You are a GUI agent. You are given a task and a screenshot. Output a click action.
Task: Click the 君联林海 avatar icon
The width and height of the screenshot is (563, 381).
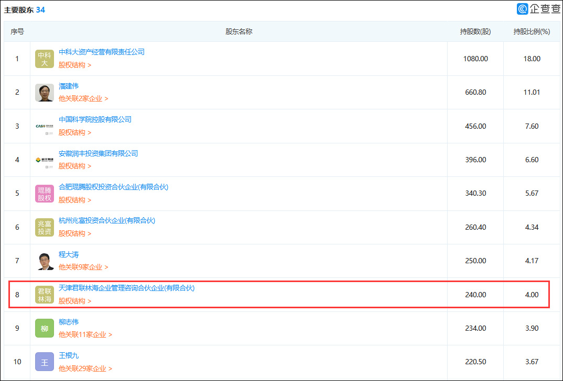tap(45, 295)
